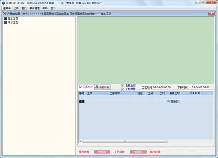Click the 工序内容 column header
218x158 pixels.
point(115,93)
